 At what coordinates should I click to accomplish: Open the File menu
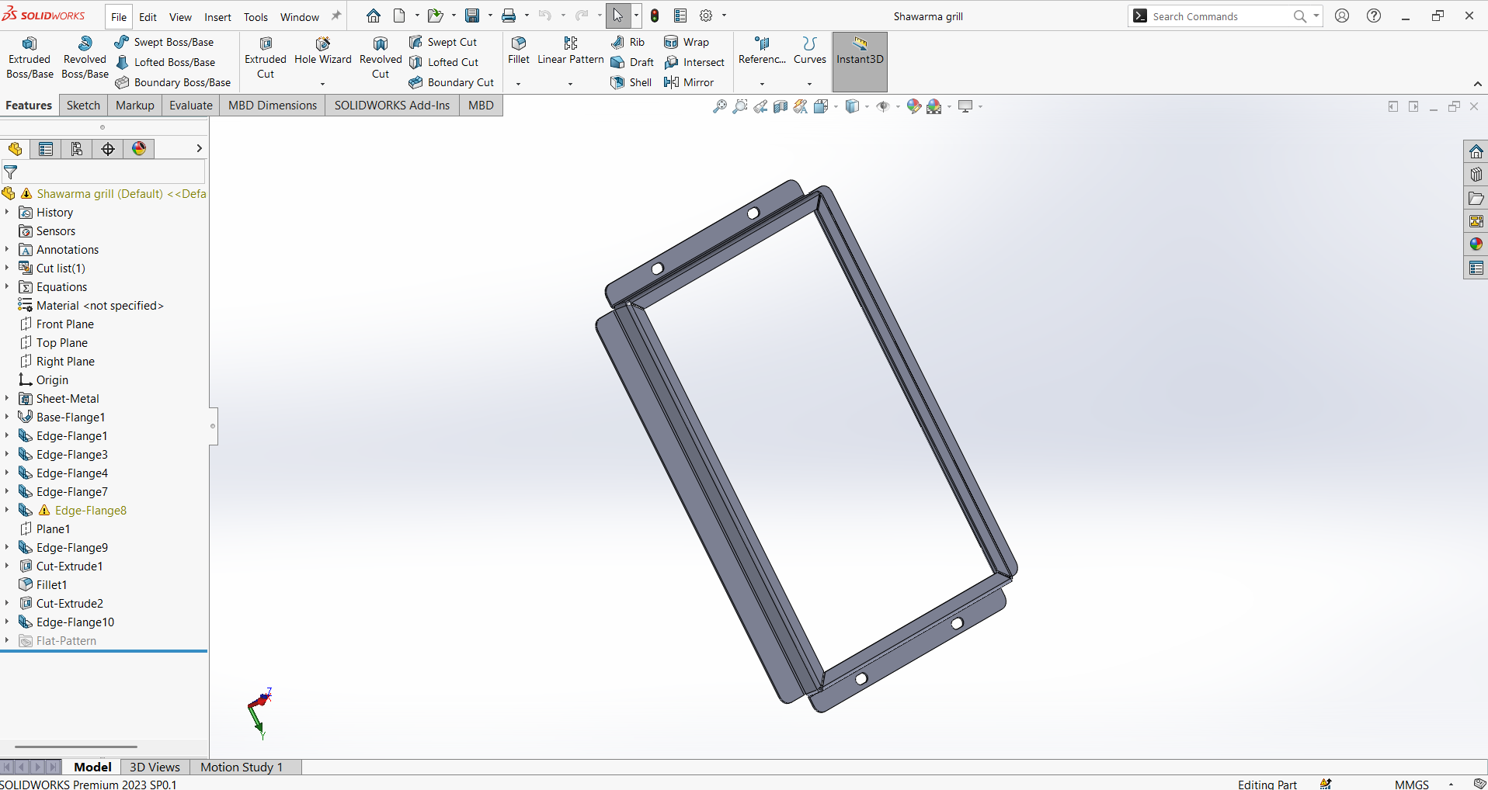click(119, 17)
